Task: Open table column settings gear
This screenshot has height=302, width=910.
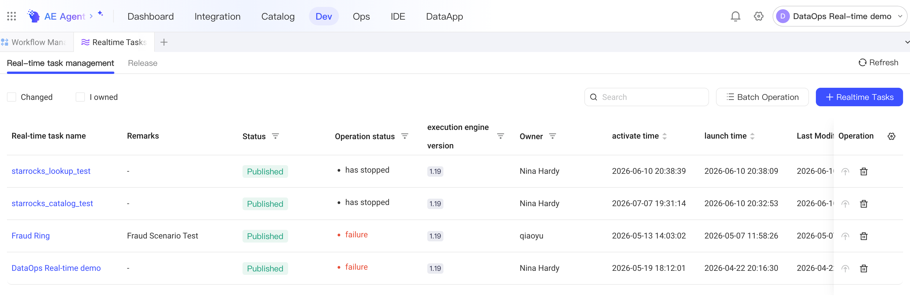Action: click(891, 136)
